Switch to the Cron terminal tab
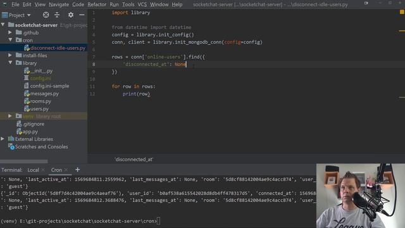The height and width of the screenshot is (228, 405). click(x=56, y=170)
